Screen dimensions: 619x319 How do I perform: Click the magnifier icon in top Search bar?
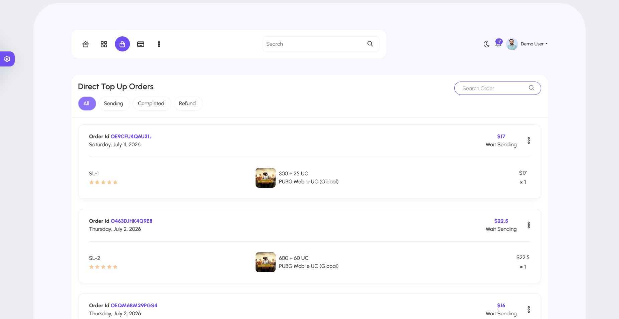[370, 44]
